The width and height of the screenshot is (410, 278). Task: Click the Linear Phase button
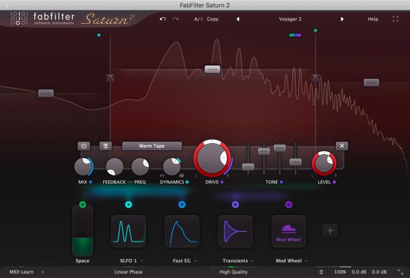129,271
